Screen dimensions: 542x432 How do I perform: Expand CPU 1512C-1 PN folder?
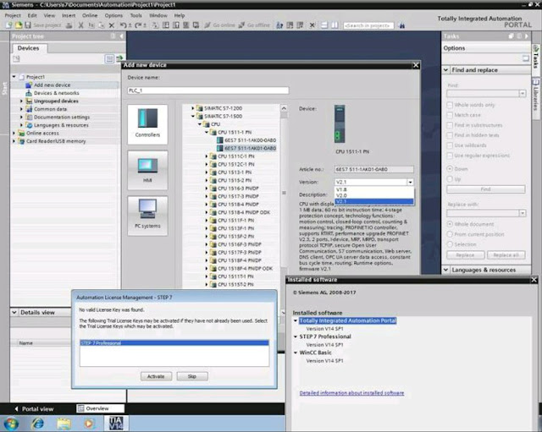coord(207,164)
